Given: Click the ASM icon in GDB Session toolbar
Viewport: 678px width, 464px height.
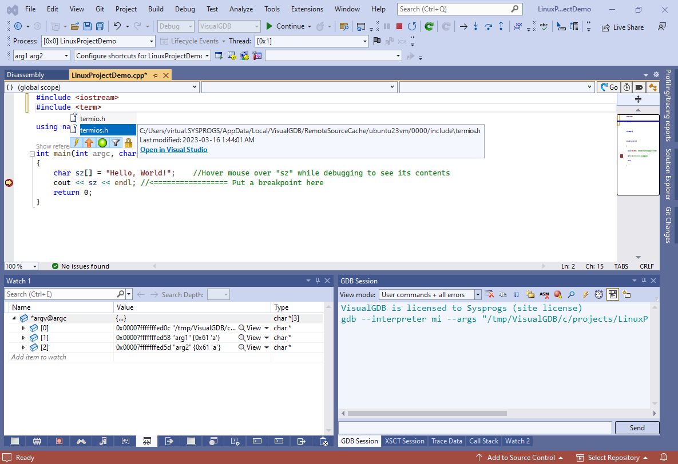Looking at the screenshot, I should click(x=544, y=295).
